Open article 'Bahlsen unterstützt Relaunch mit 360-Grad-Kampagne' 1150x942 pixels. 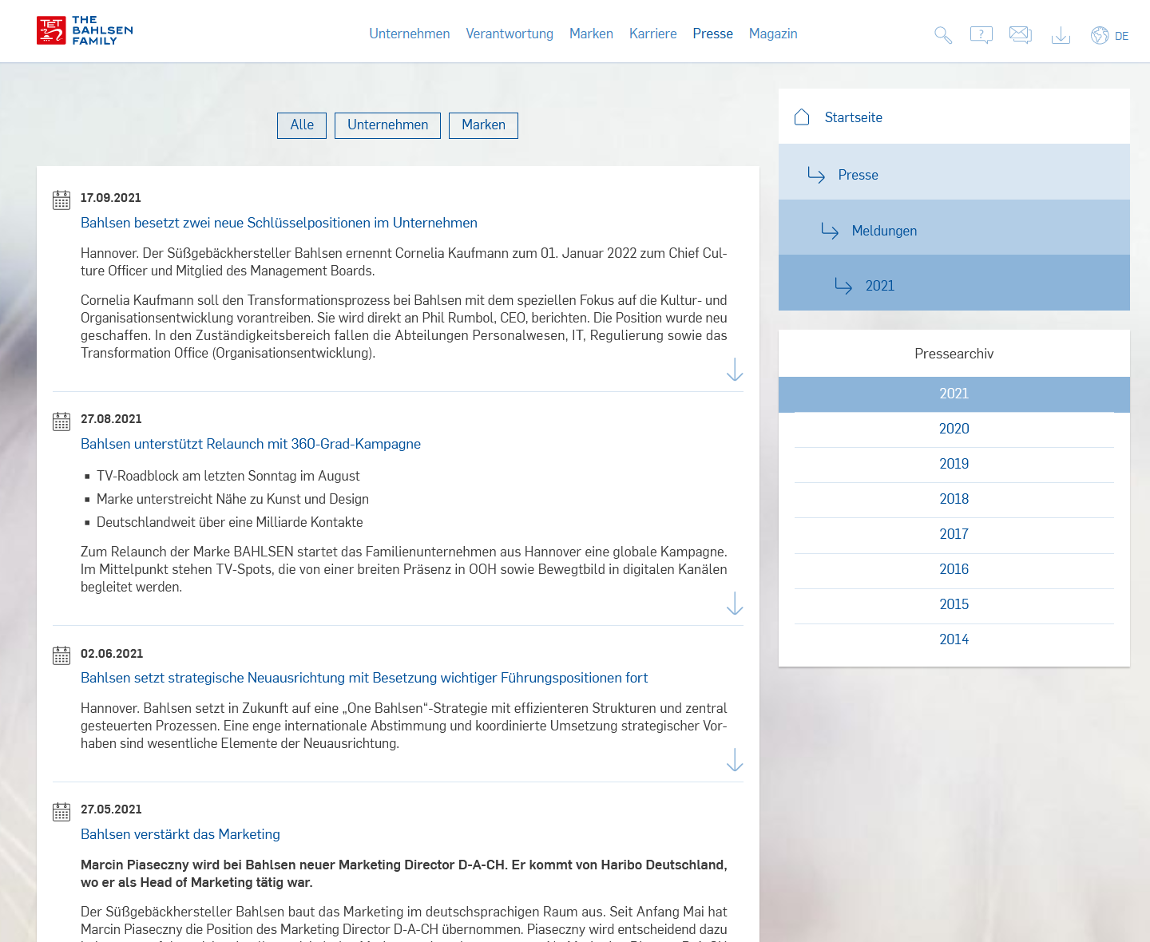[x=251, y=444]
